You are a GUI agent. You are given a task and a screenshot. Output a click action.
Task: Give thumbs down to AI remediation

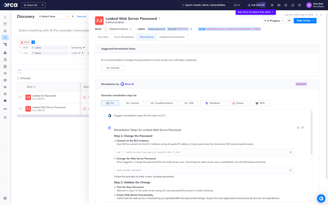click(x=302, y=128)
